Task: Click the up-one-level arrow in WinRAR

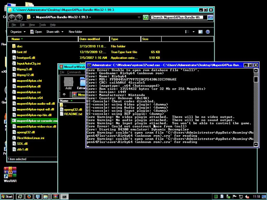Action: (64, 95)
